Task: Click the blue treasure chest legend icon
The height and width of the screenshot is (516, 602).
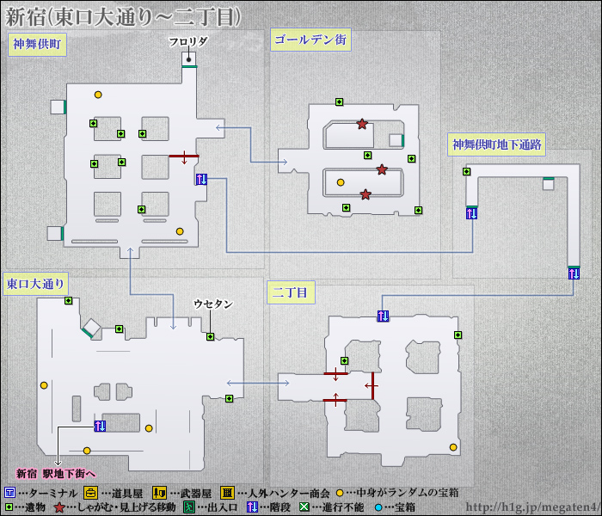Action: (379, 507)
